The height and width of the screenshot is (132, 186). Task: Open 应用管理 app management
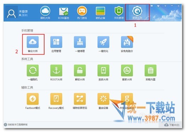coord(56,44)
